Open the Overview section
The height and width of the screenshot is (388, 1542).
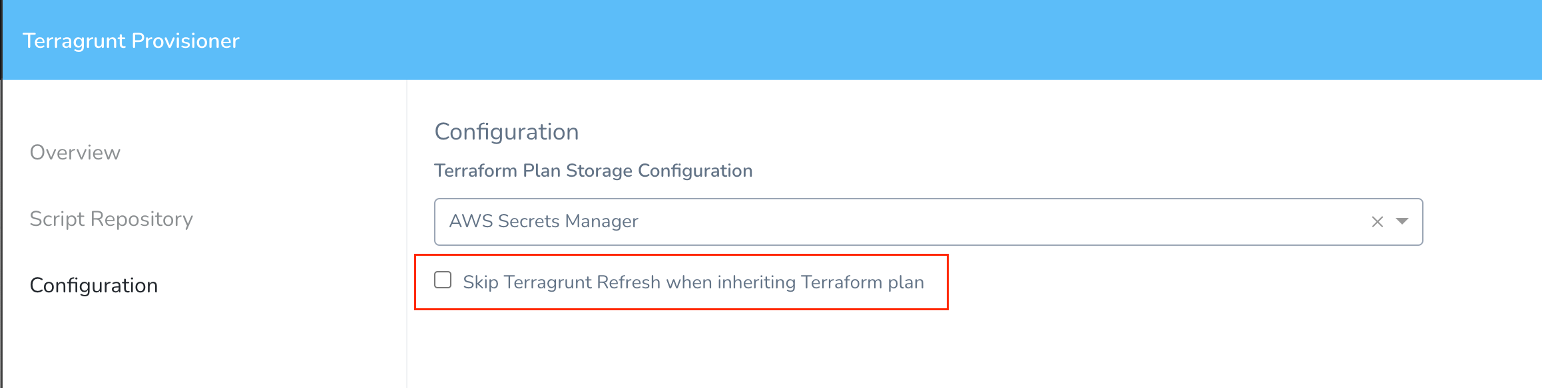tap(75, 152)
